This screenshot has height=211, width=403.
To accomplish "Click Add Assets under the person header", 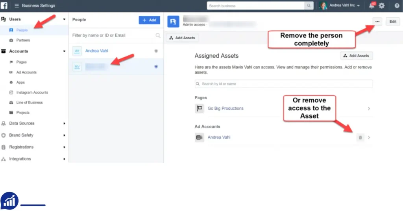I will [182, 38].
